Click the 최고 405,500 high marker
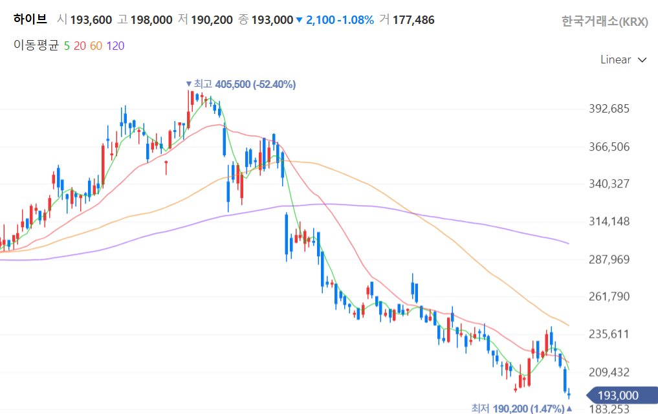This screenshot has width=658, height=414. tap(241, 84)
